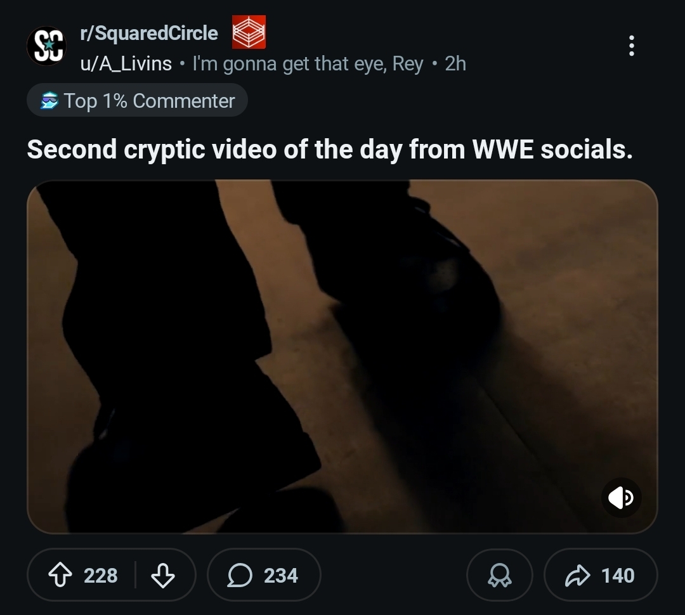Downvote the post
The height and width of the screenshot is (615, 685).
click(163, 576)
